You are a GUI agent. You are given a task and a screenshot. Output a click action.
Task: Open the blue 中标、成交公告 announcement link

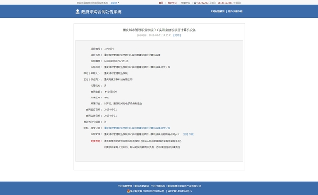pos(137,128)
